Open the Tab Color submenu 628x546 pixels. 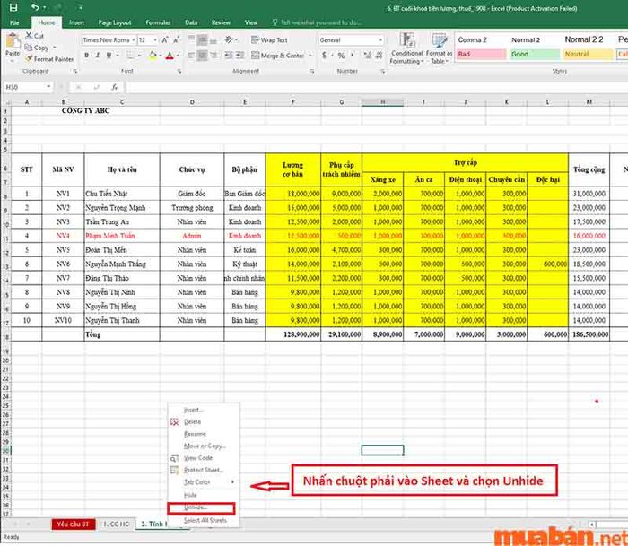point(203,482)
